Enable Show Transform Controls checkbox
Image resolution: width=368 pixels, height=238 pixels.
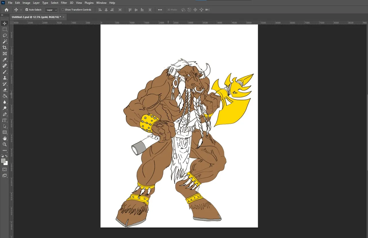pos(63,10)
